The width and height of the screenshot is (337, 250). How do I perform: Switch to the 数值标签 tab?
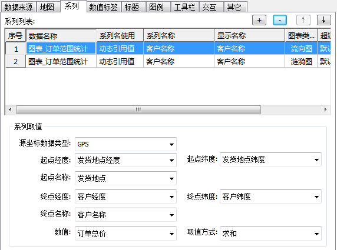tap(103, 7)
